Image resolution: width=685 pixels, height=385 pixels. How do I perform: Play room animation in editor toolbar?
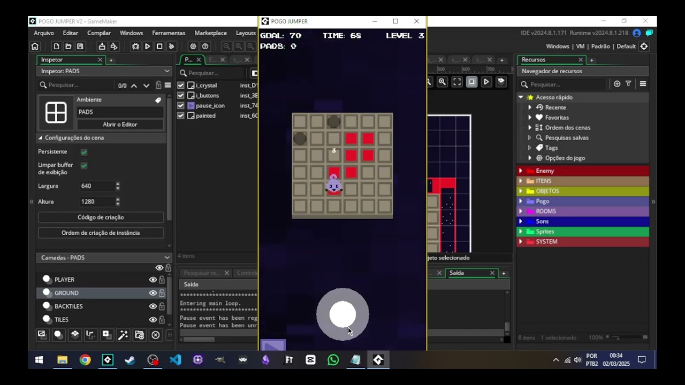[486, 82]
